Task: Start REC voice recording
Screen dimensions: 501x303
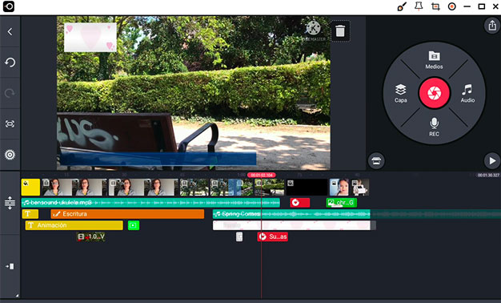Action: [x=434, y=127]
